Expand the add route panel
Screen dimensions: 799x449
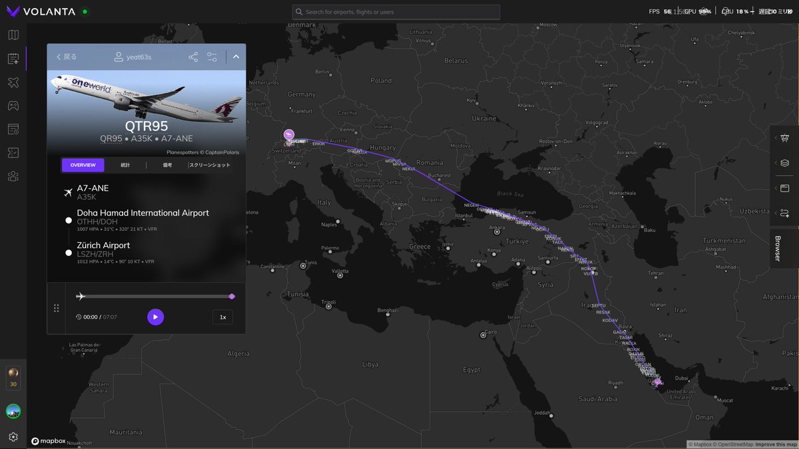[x=784, y=213]
